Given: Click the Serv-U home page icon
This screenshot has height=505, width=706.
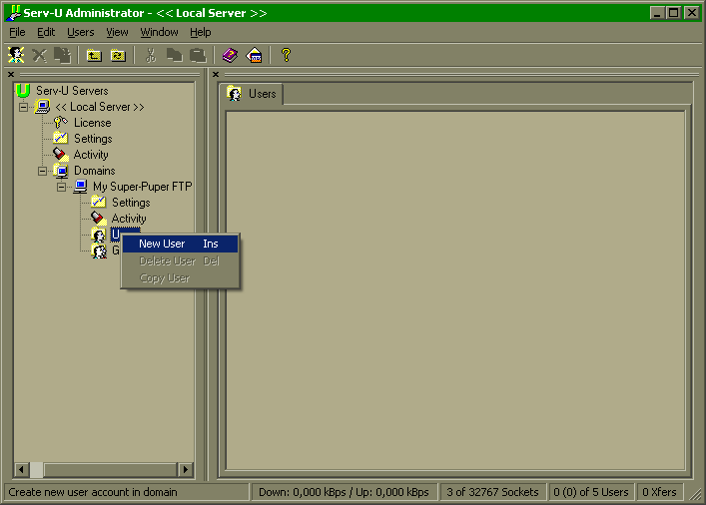Looking at the screenshot, I should [254, 55].
